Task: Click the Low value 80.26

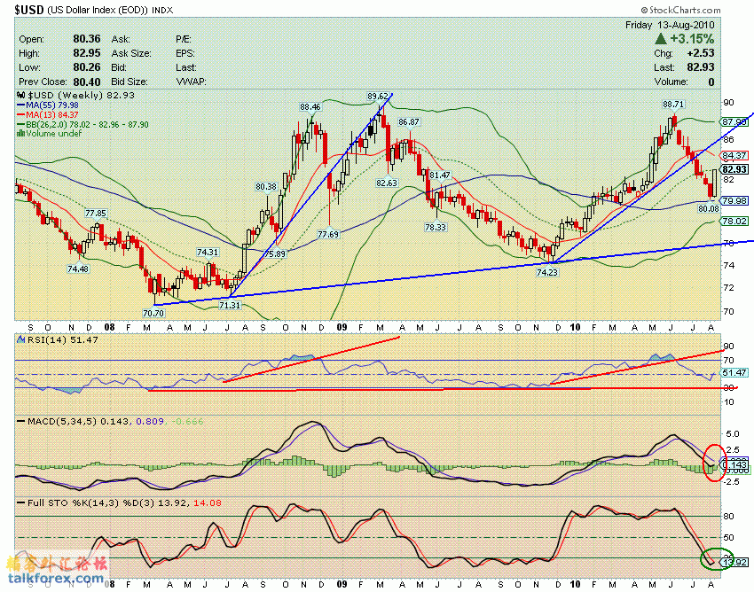Action: [x=87, y=67]
